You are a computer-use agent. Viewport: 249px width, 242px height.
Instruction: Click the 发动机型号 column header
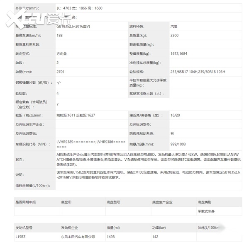coord(24,227)
